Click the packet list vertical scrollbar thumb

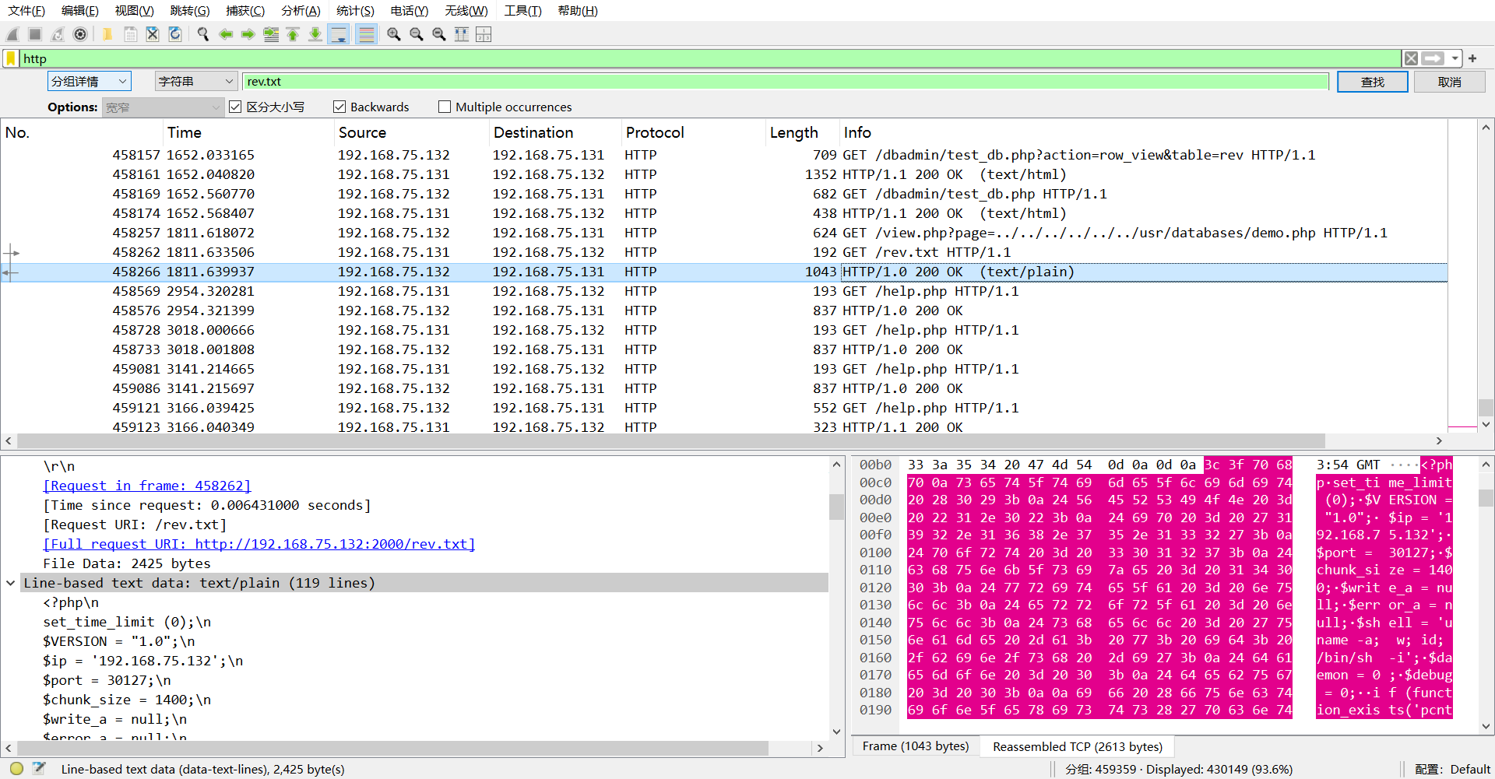pos(1486,408)
